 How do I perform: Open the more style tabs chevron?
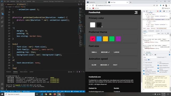[x=162, y=31]
